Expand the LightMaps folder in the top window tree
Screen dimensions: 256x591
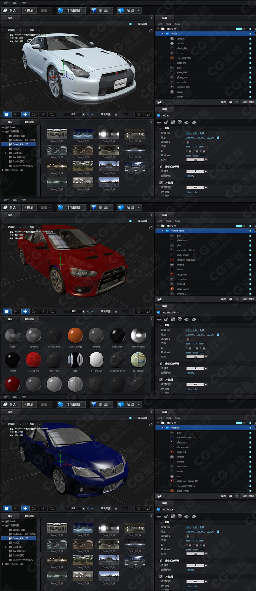click(x=6, y=153)
